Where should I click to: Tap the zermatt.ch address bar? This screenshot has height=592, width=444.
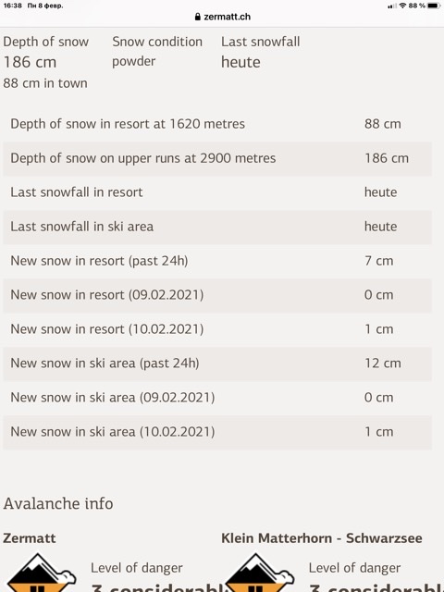[222, 17]
